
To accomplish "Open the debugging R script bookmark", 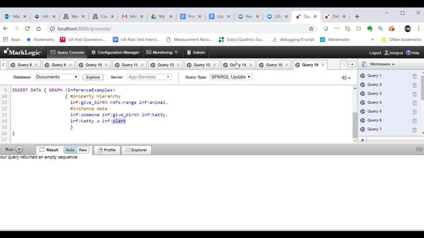I will tap(293, 40).
